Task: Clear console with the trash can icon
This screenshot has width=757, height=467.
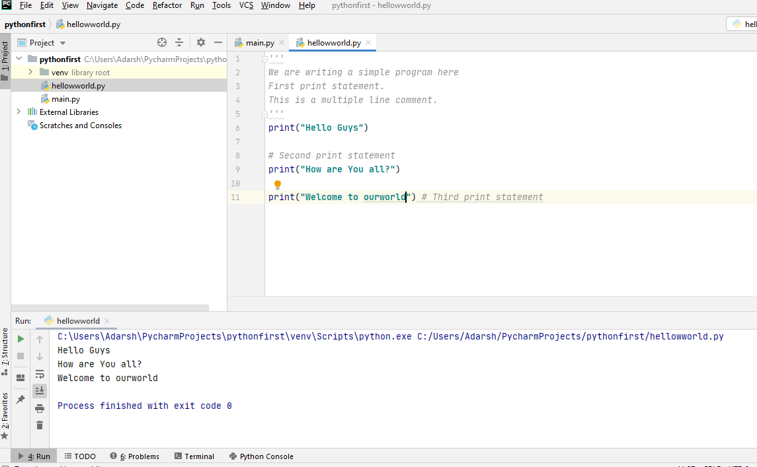Action: pyautogui.click(x=40, y=425)
